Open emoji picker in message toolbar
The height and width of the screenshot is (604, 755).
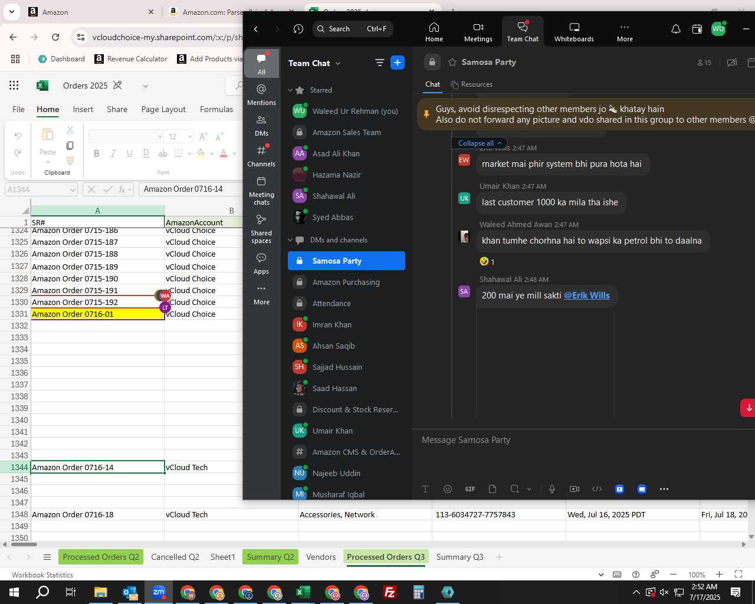(448, 489)
